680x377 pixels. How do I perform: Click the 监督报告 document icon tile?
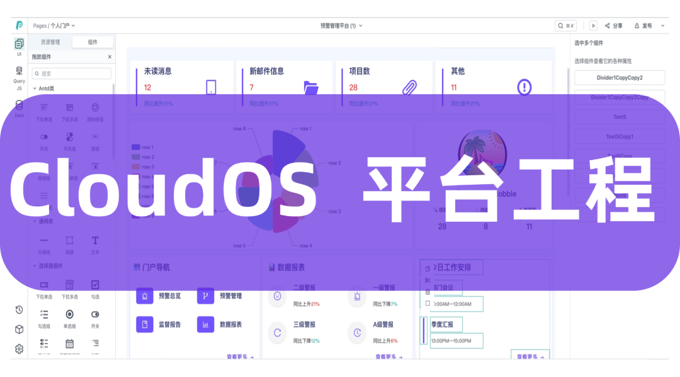pyautogui.click(x=145, y=324)
